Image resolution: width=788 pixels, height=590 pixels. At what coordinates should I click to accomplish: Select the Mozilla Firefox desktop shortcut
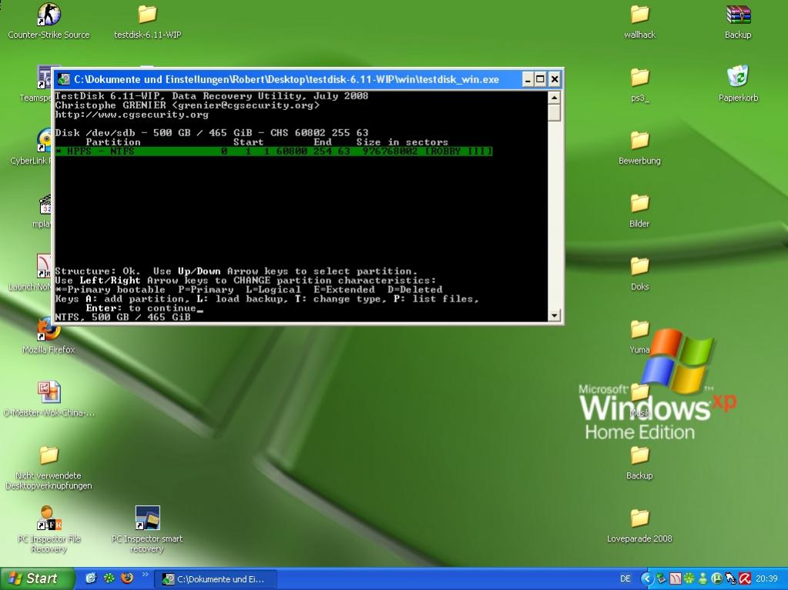pyautogui.click(x=49, y=336)
